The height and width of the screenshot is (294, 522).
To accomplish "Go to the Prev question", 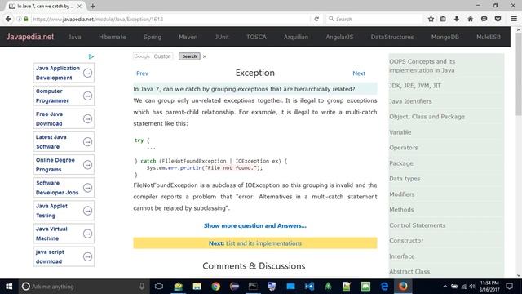I will tap(142, 73).
